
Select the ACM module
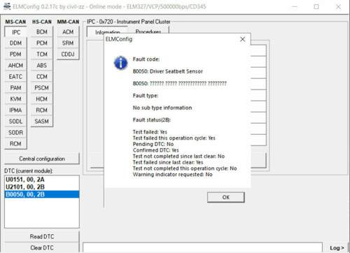pos(68,32)
